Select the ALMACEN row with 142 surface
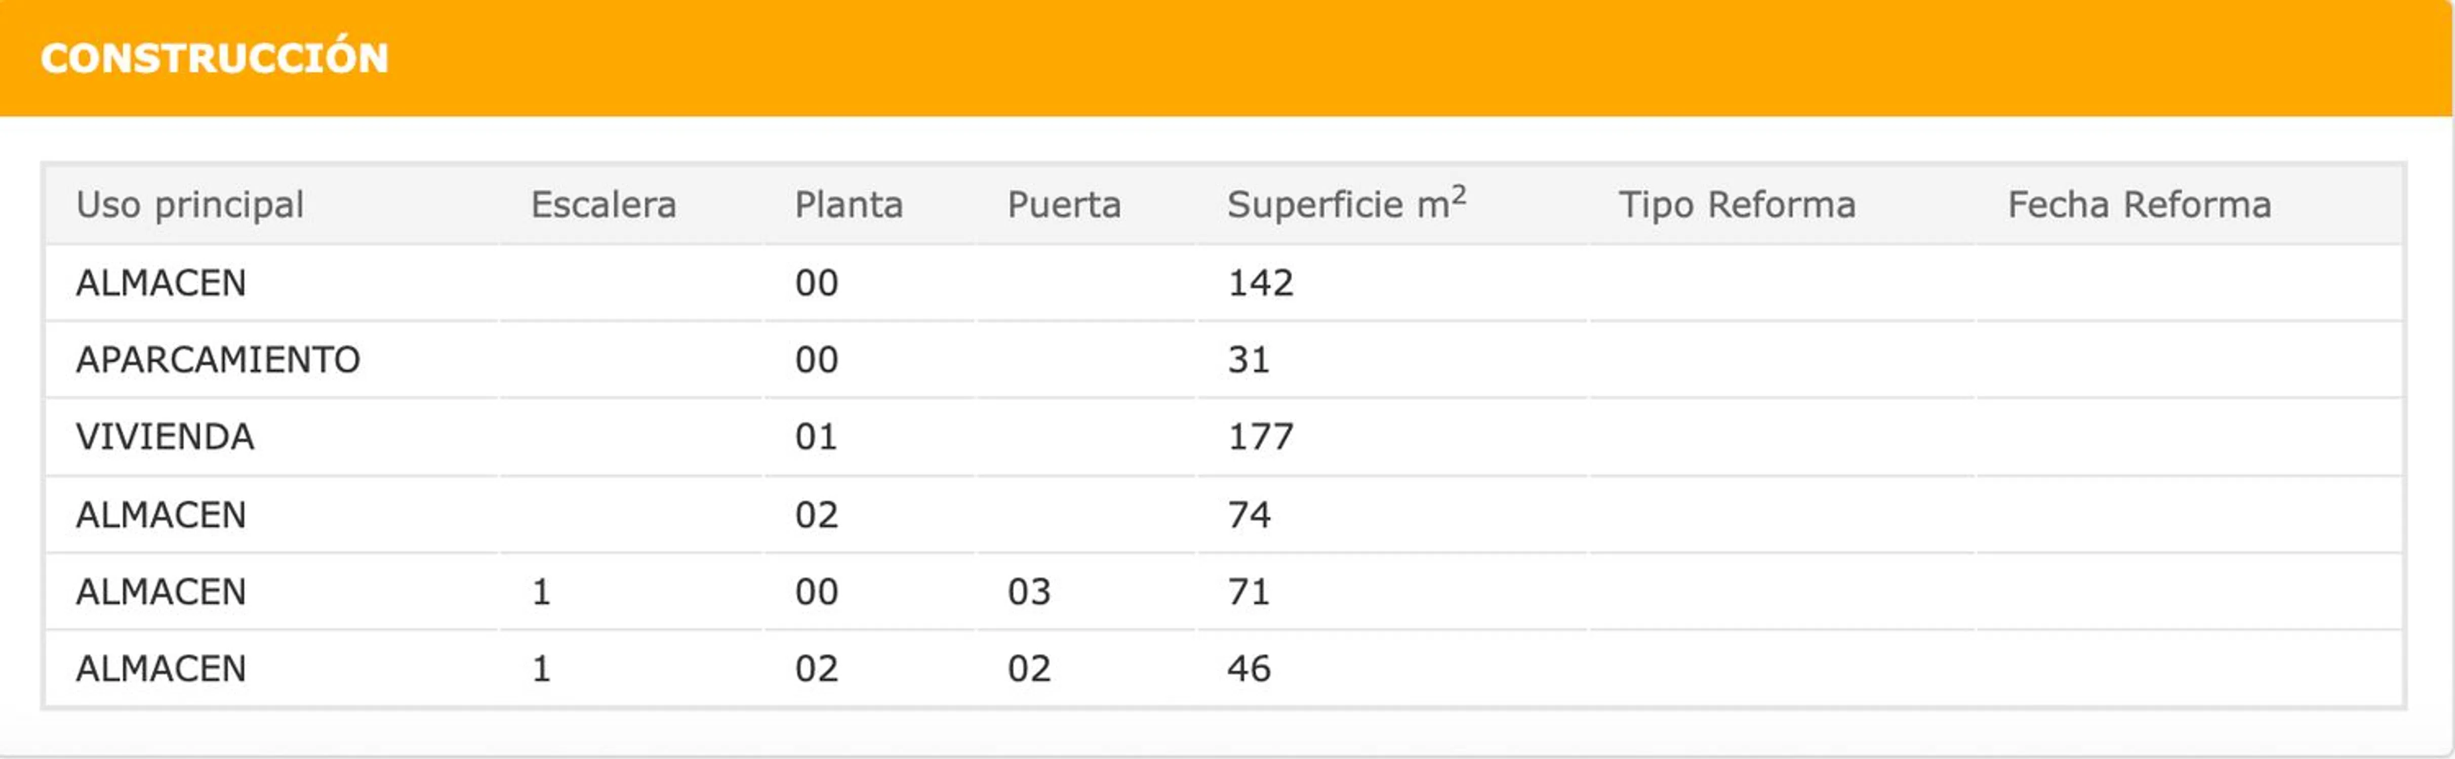The image size is (2455, 759). tap(161, 283)
